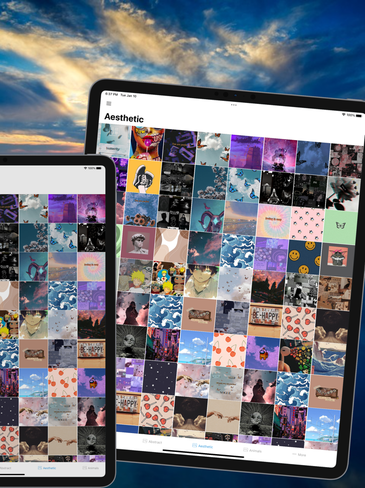The height and width of the screenshot is (488, 365).
Task: Click the Tue Jan 10 date text
Action: coord(128,96)
